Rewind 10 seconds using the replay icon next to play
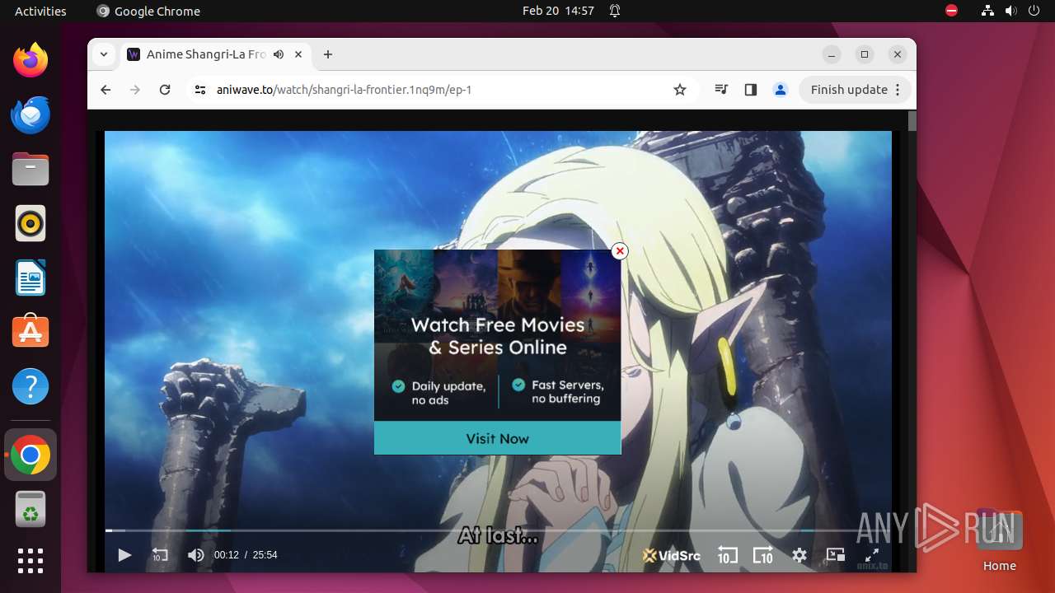 pos(160,555)
